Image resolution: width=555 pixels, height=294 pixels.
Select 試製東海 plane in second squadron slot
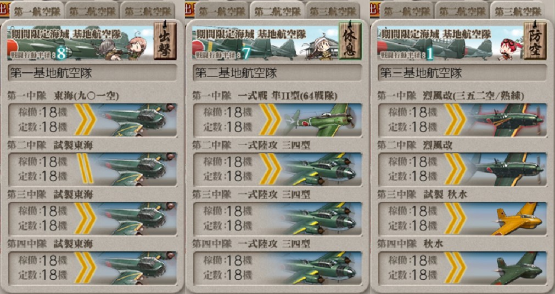coord(92,169)
